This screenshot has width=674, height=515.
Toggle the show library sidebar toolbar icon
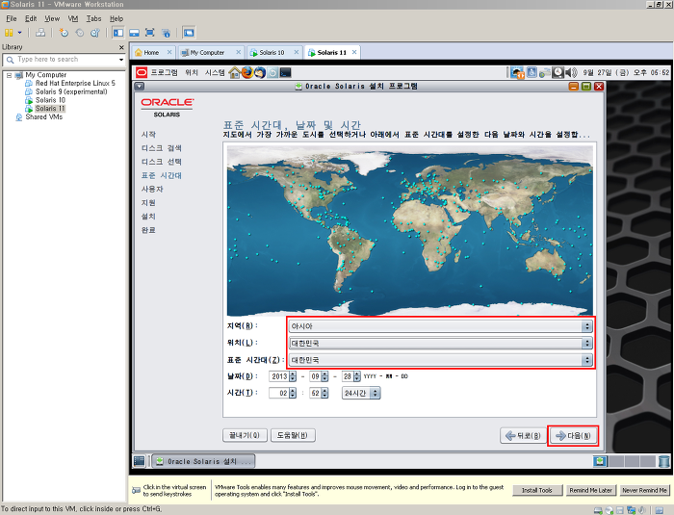click(x=118, y=33)
